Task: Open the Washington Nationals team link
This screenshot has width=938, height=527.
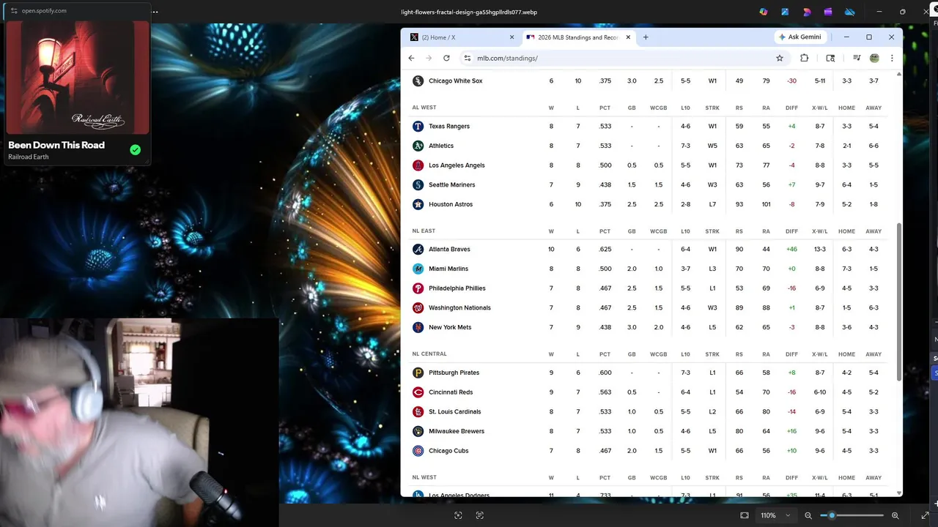Action: point(459,307)
